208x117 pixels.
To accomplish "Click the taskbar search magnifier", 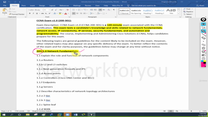I will click(x=12, y=115).
